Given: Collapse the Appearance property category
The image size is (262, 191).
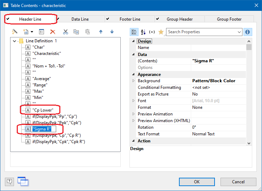Looking at the screenshot, I should [133, 74].
